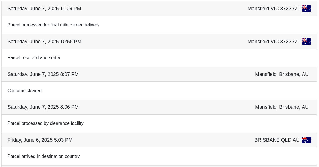Click 'Parcel arrived in destination country' status
Viewport: 319px width, 167px height.
(x=43, y=156)
